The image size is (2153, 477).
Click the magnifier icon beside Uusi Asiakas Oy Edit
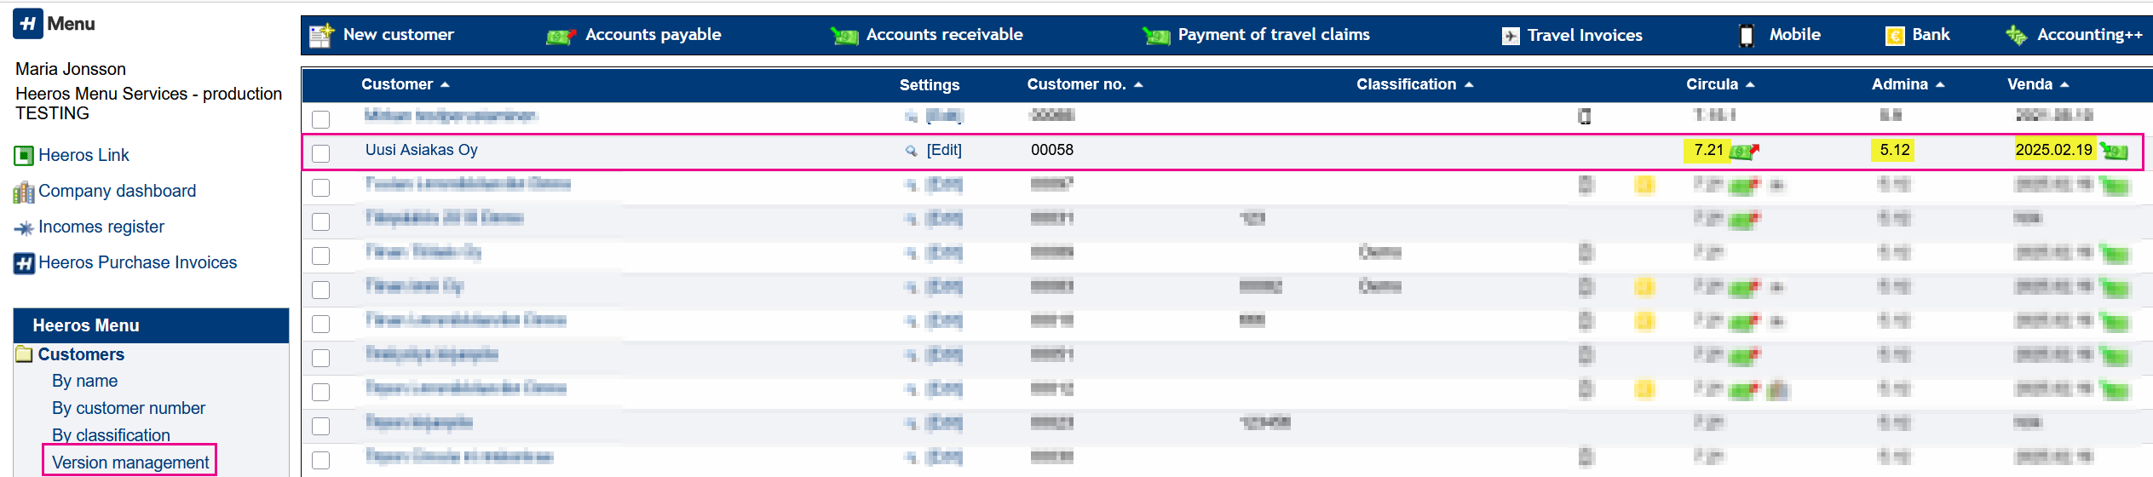[911, 151]
